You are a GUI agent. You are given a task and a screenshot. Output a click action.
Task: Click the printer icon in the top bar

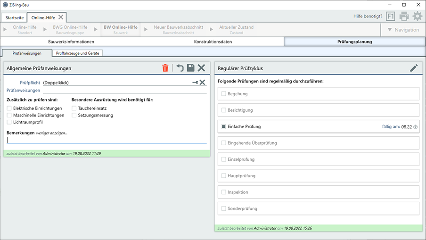tap(404, 17)
